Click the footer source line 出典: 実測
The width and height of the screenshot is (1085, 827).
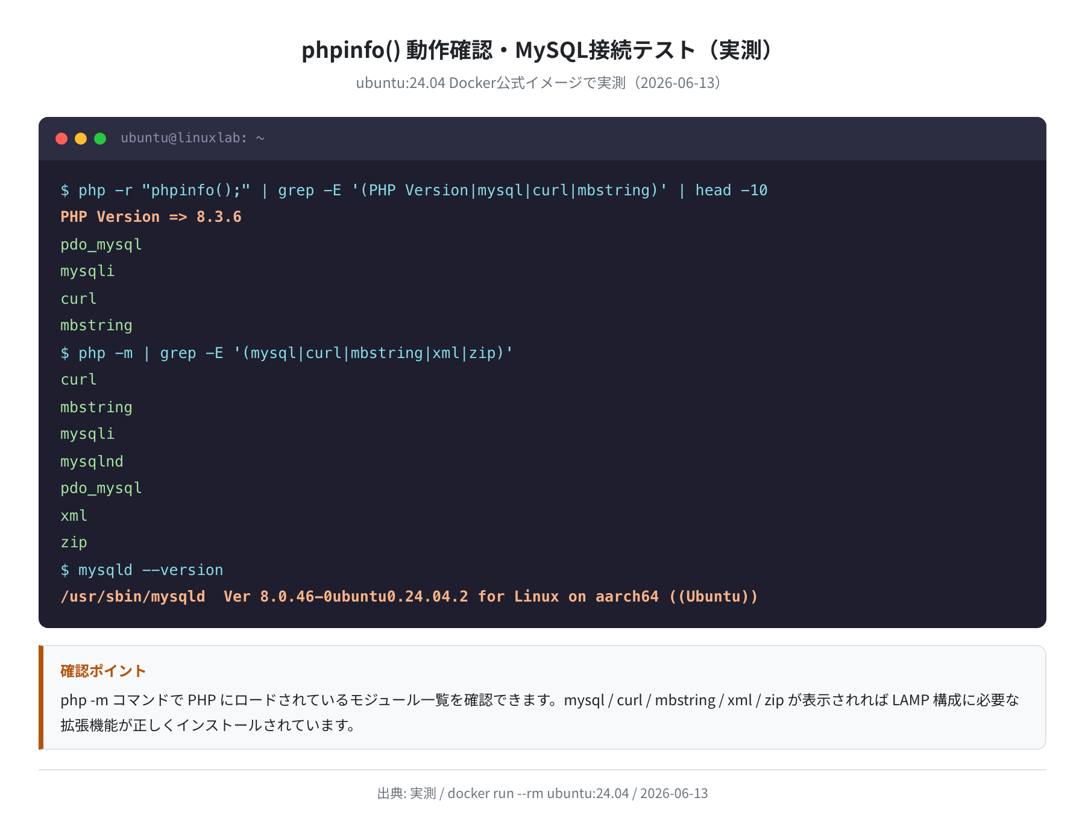point(542,793)
